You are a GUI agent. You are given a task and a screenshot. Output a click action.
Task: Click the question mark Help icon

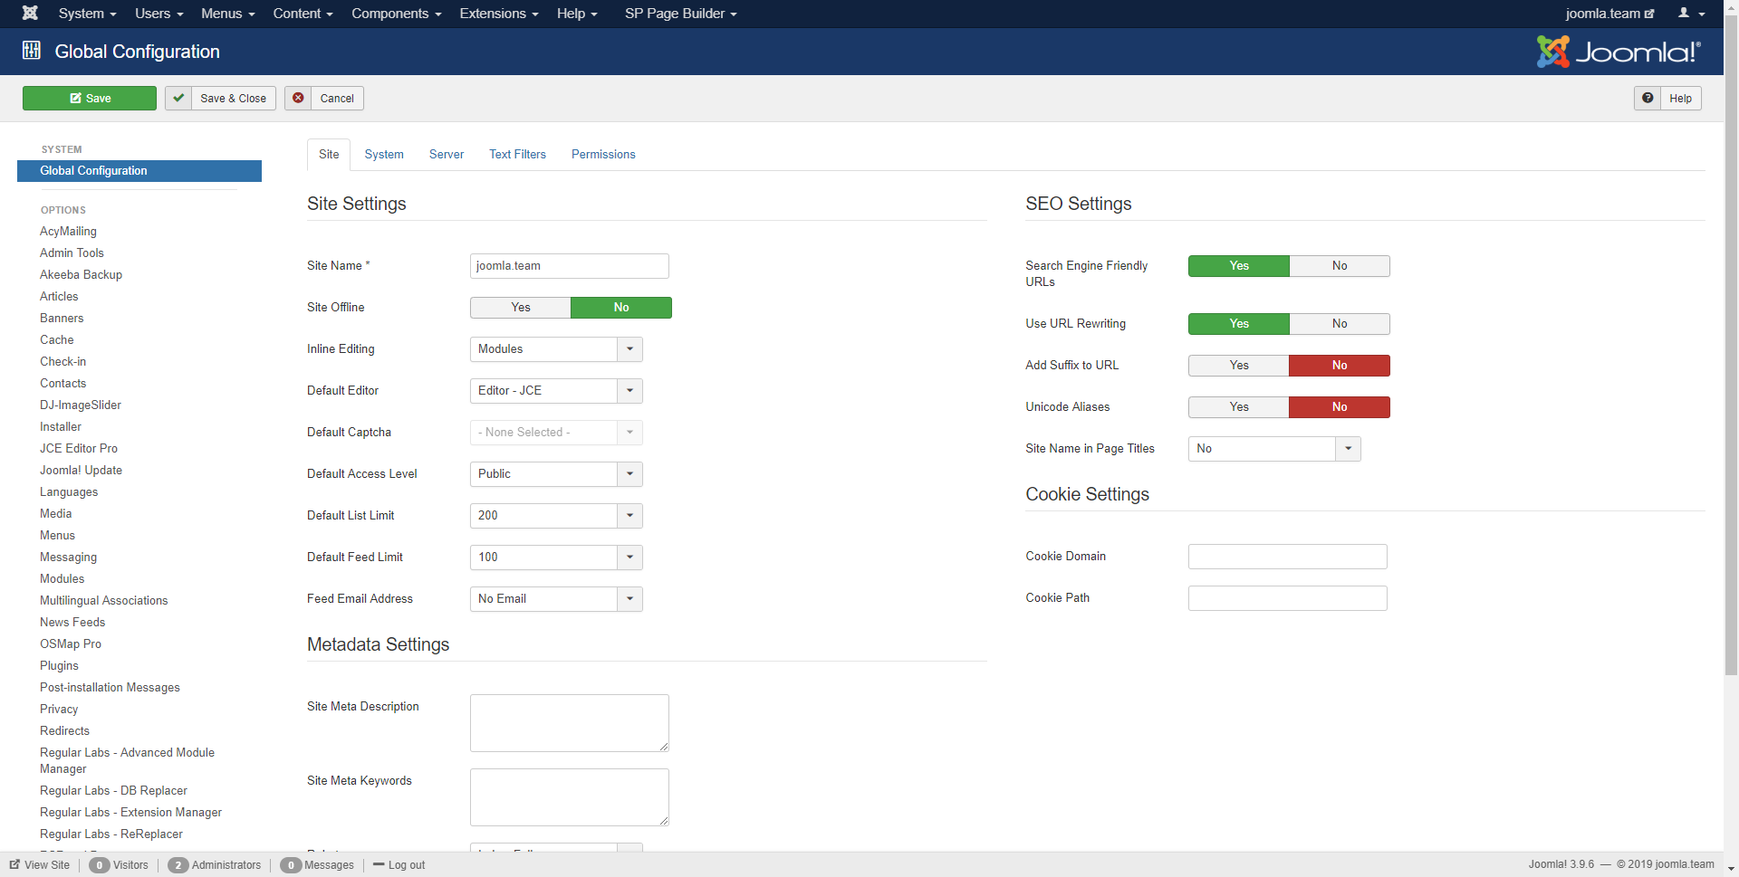(1648, 99)
